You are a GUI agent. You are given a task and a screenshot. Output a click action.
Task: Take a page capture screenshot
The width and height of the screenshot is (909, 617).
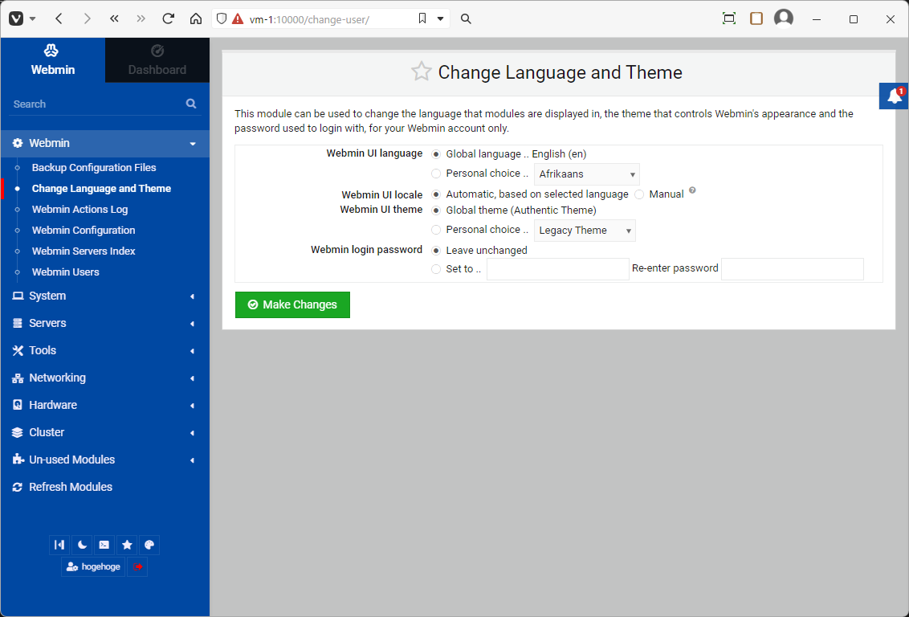click(x=728, y=18)
